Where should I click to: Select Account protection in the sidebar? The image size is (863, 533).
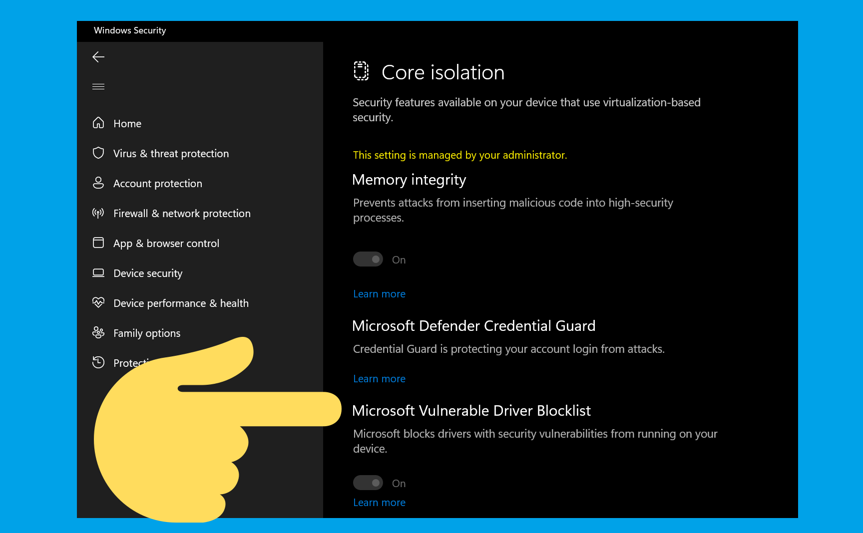158,184
